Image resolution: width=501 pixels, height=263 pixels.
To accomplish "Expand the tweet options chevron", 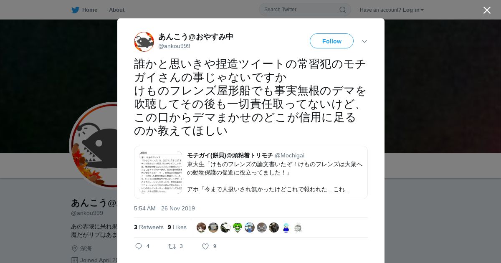I will [364, 41].
